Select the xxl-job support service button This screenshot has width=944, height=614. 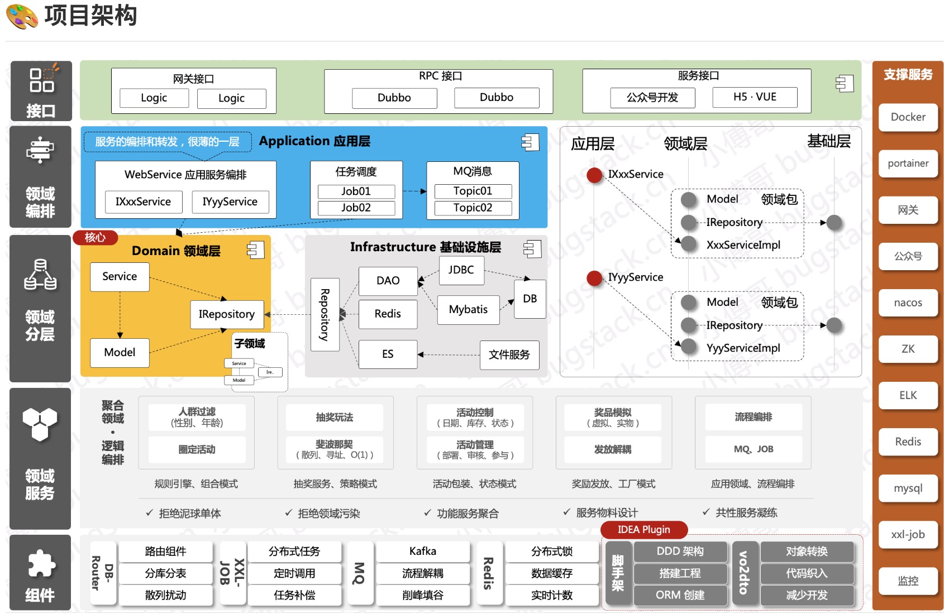[x=908, y=534]
